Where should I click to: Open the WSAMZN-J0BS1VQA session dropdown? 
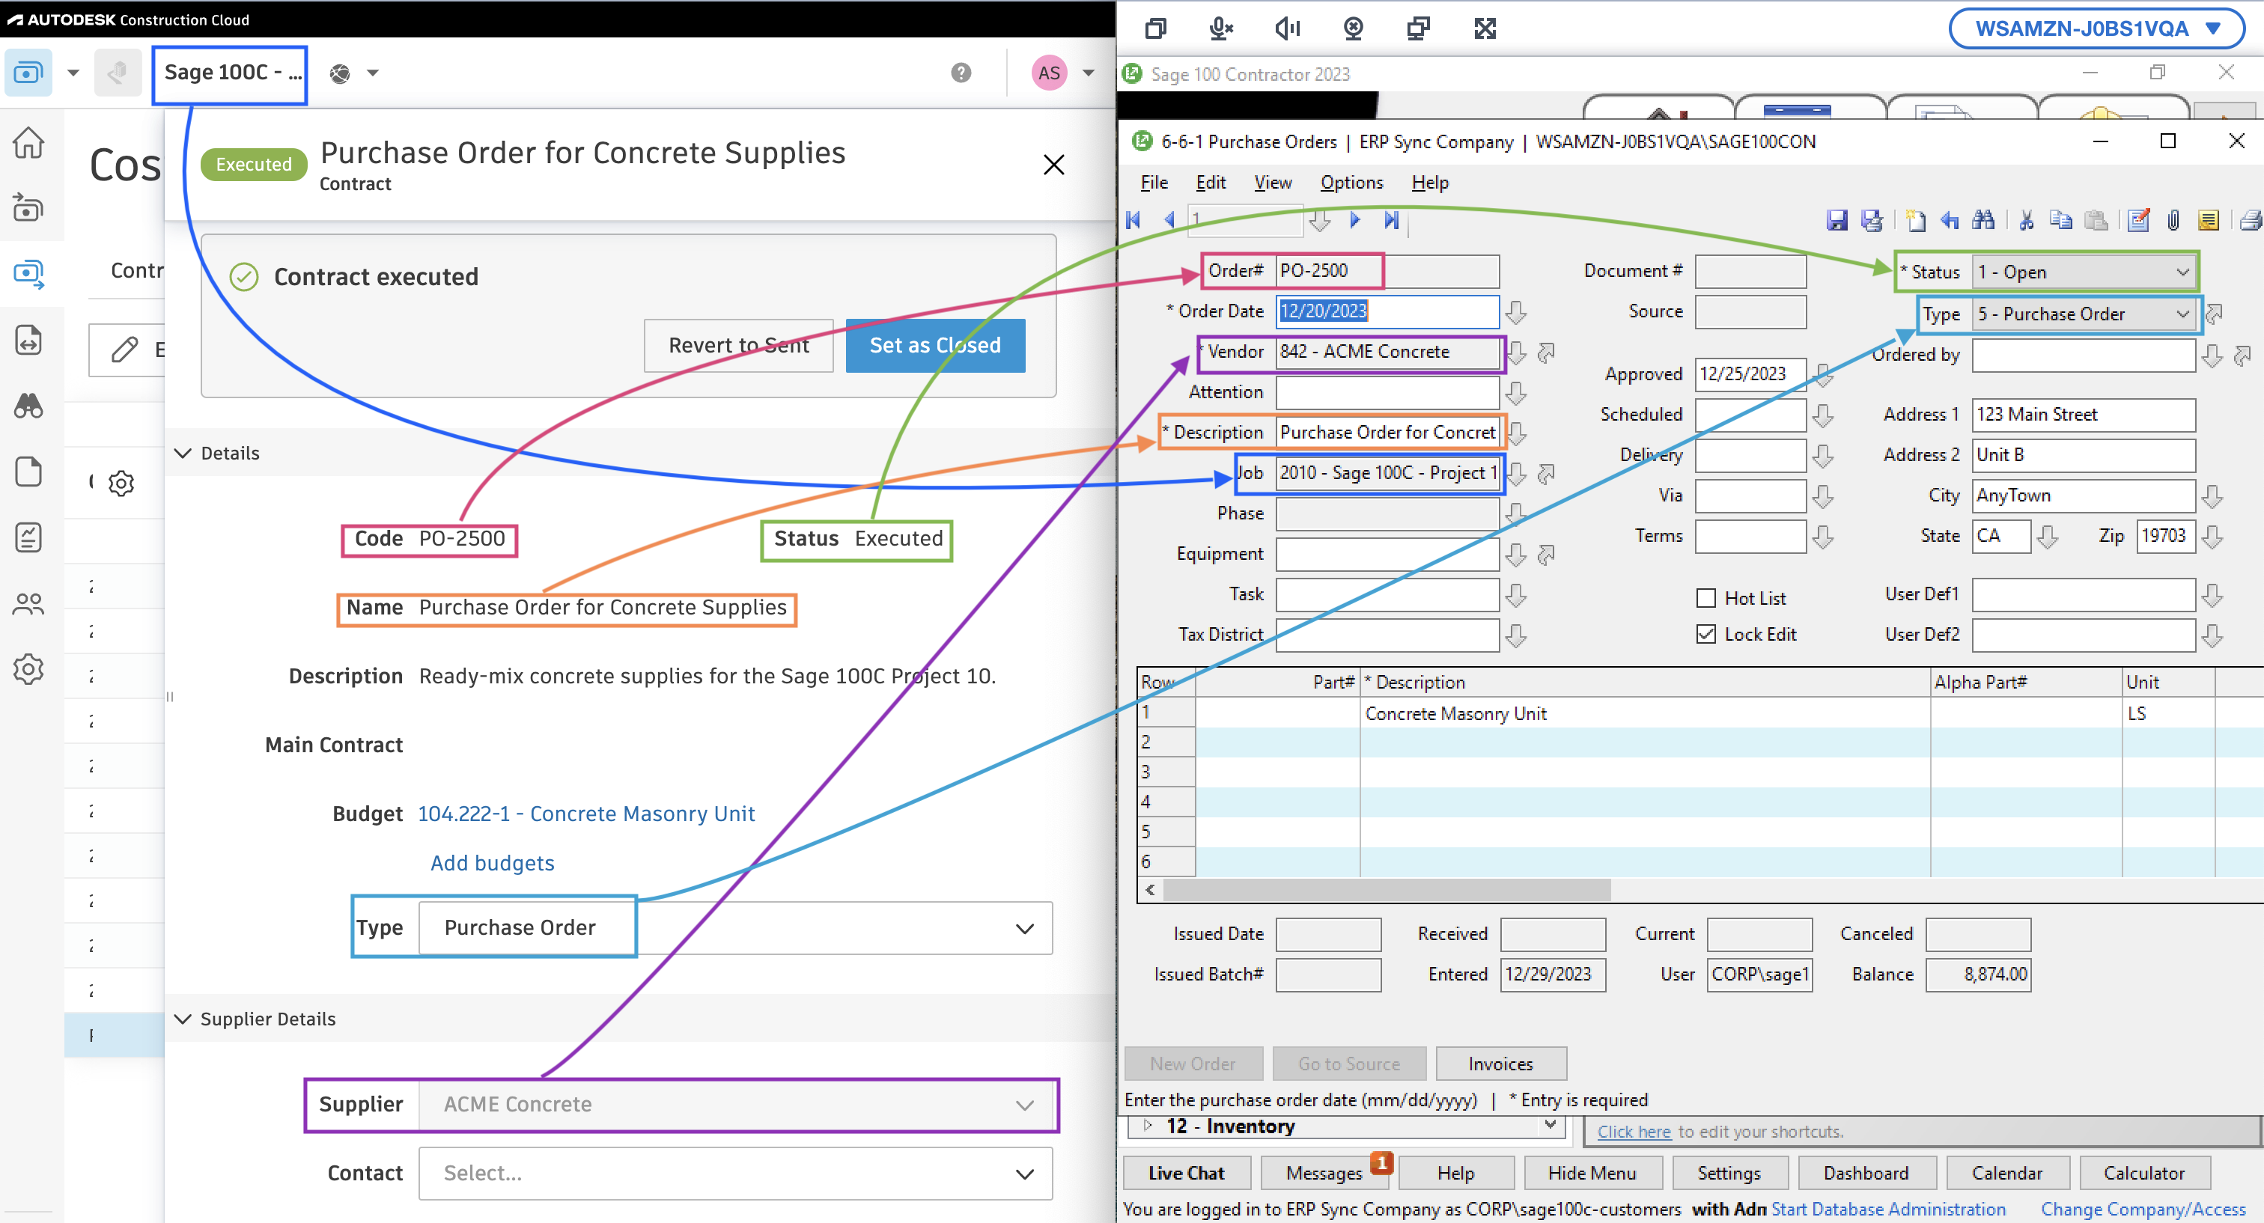(2096, 28)
